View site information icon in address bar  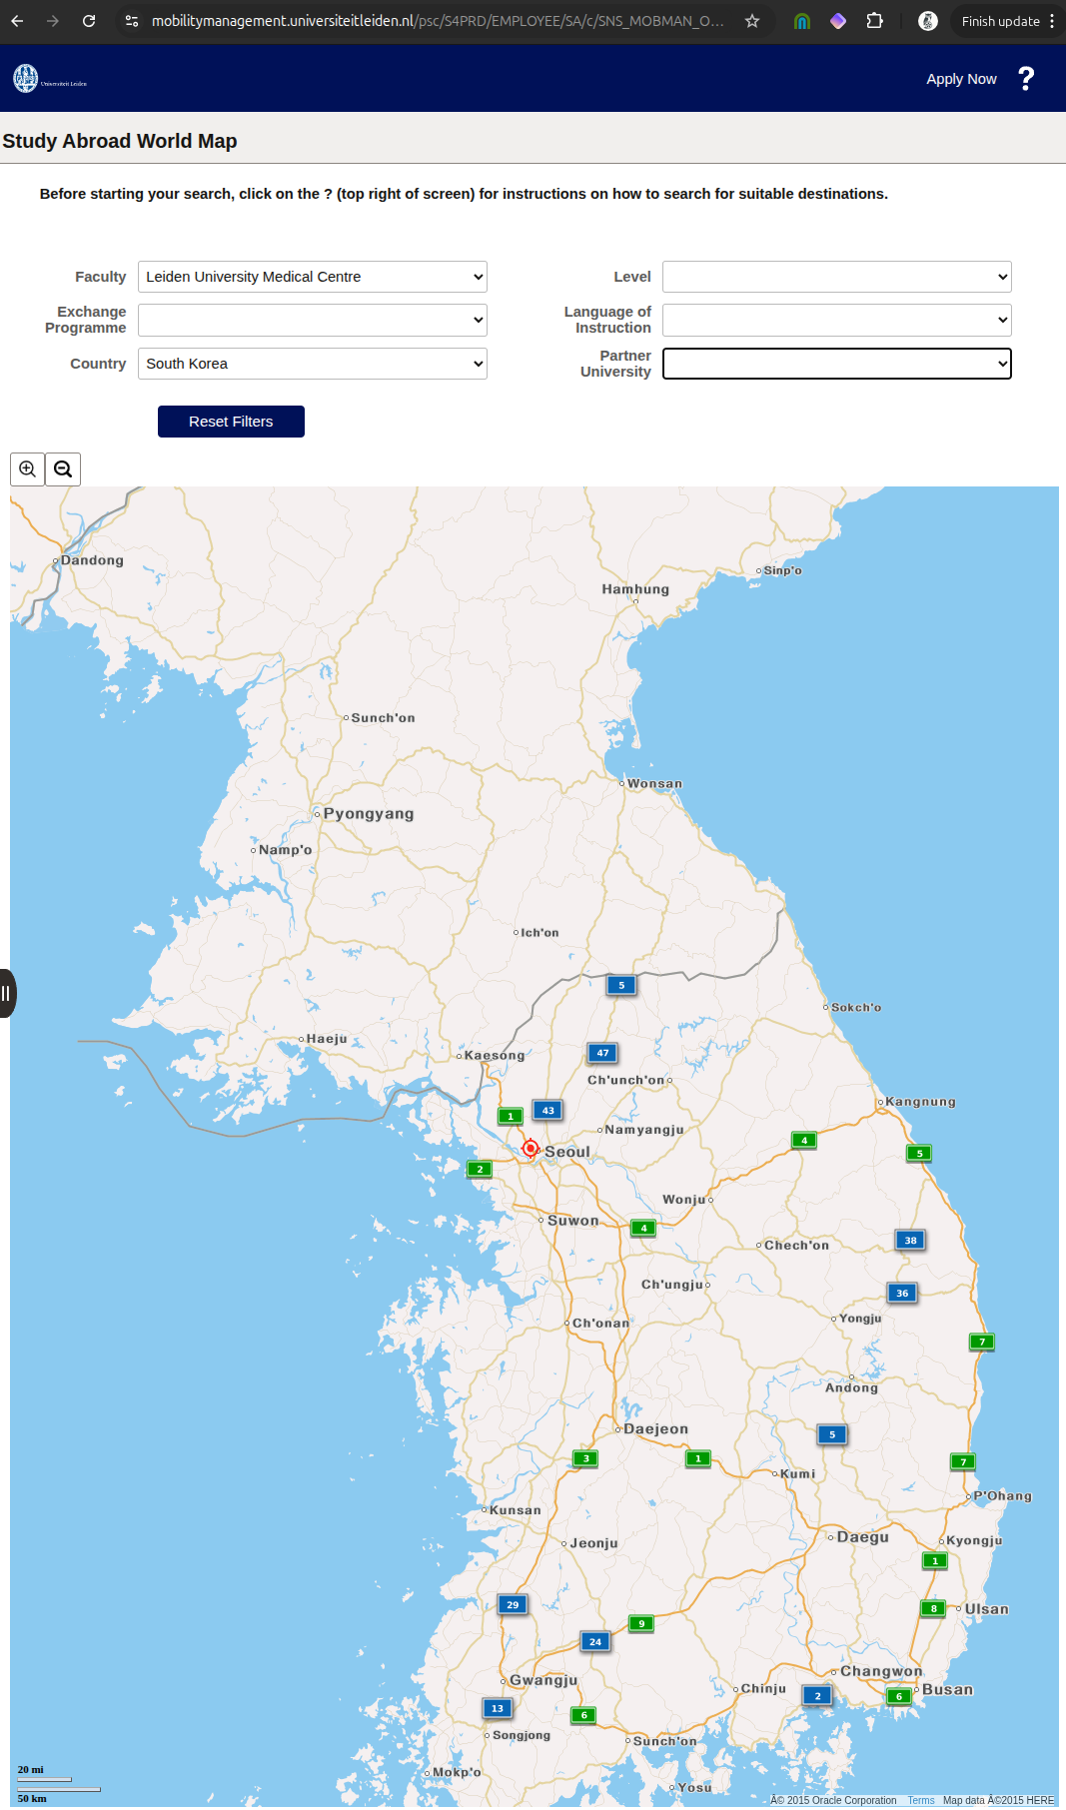click(131, 21)
